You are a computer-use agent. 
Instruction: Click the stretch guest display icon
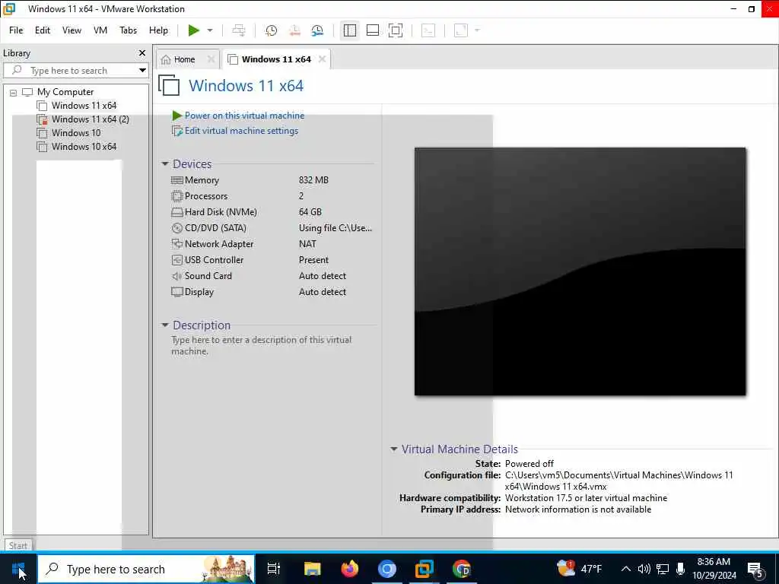pyautogui.click(x=461, y=30)
